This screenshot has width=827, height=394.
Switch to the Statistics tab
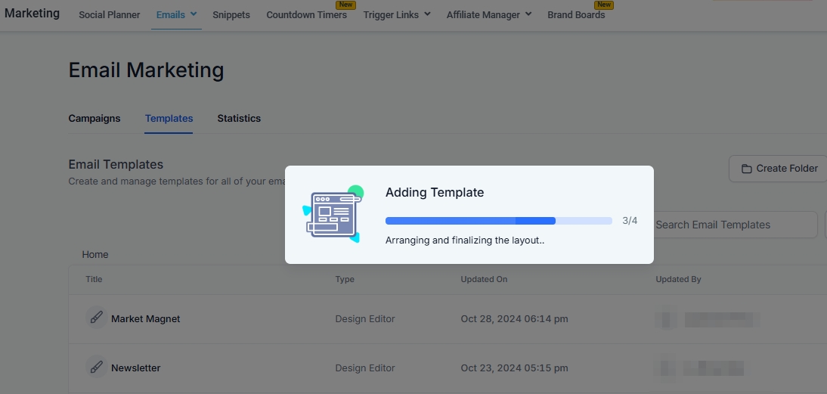point(239,118)
